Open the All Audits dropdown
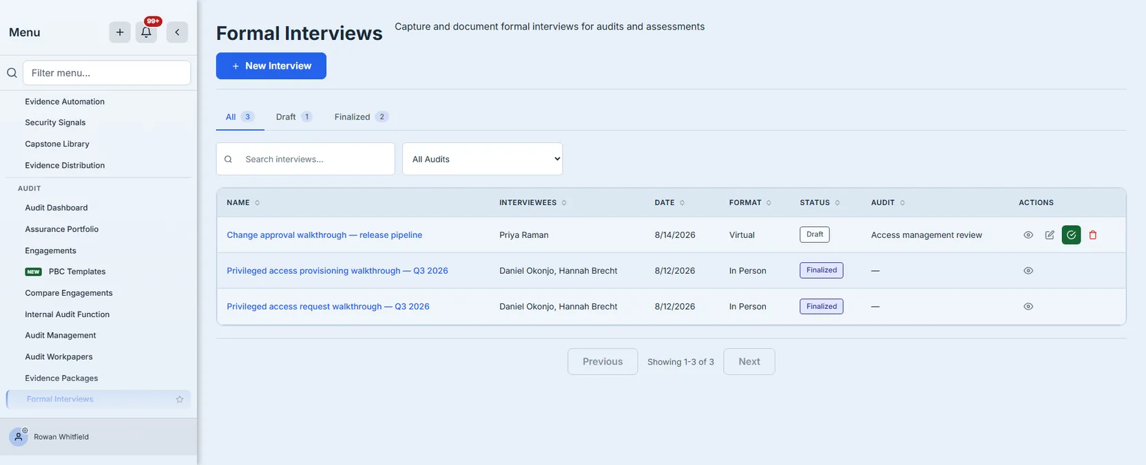1146x465 pixels. 482,159
